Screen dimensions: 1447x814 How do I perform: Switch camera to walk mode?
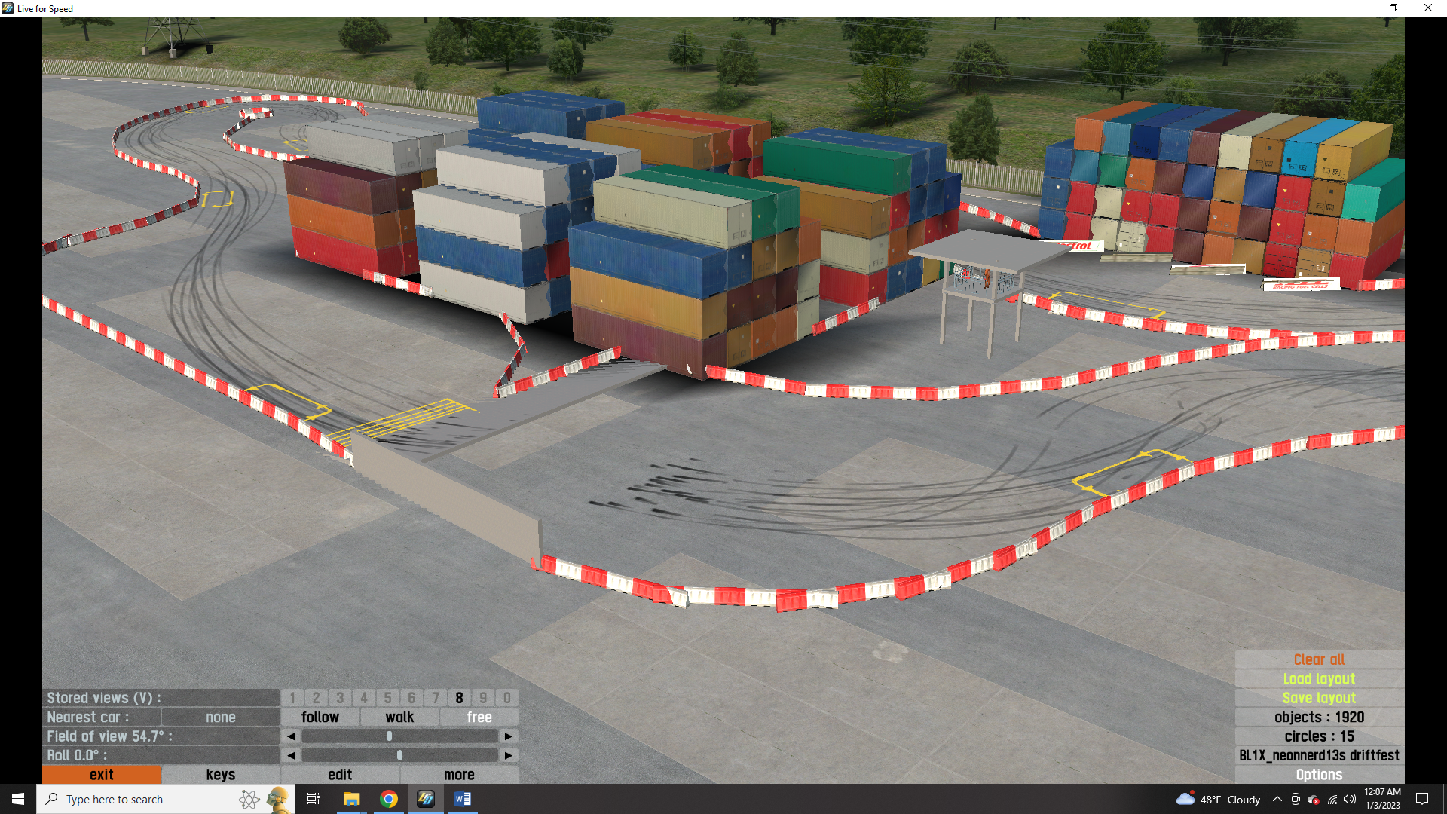[399, 718]
